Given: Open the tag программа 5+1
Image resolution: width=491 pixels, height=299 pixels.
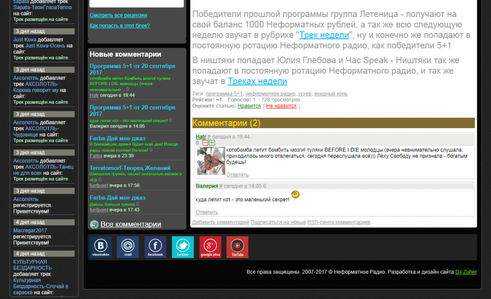Looking at the screenshot, I should (x=224, y=94).
